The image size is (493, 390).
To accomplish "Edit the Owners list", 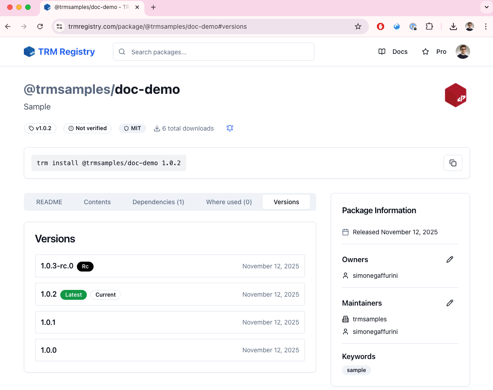I will pos(450,259).
